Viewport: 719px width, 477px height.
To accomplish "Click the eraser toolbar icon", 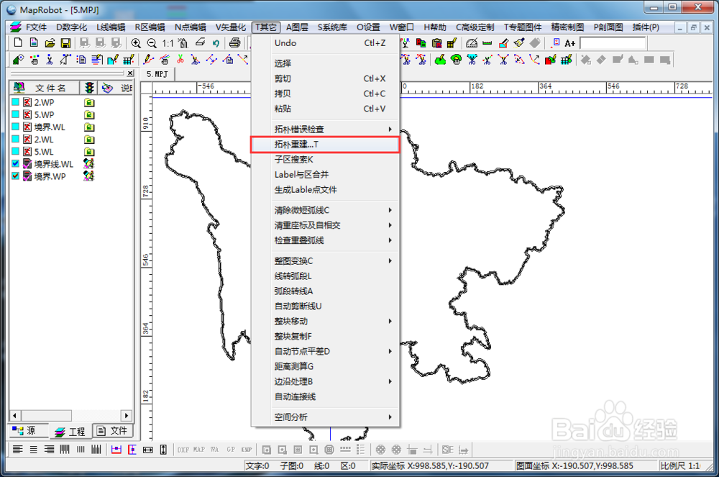I will point(200,42).
